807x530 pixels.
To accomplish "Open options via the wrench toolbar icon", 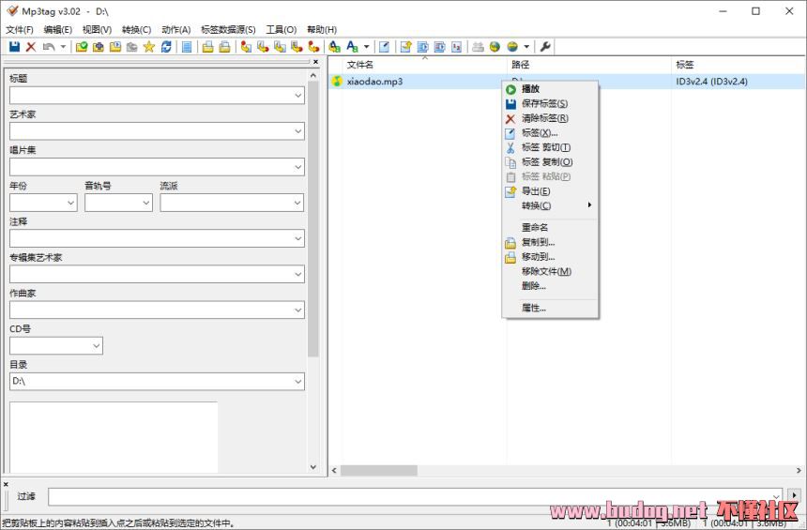I will pyautogui.click(x=545, y=47).
